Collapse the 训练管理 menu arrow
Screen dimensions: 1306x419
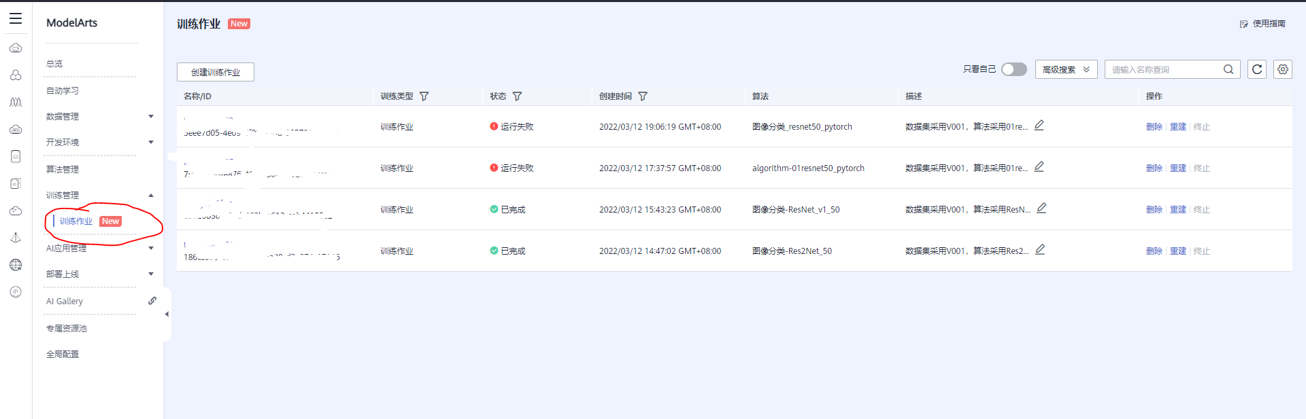point(151,195)
